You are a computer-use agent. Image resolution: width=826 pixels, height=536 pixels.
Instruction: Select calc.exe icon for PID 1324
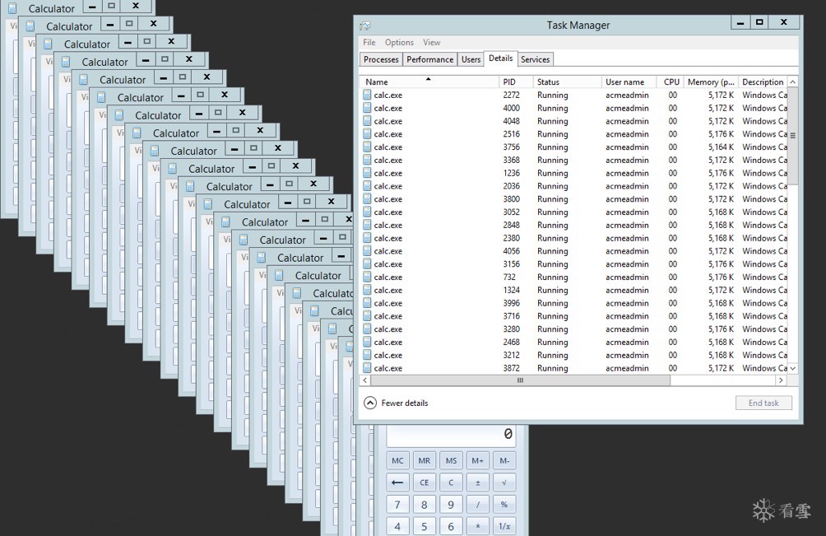(367, 290)
